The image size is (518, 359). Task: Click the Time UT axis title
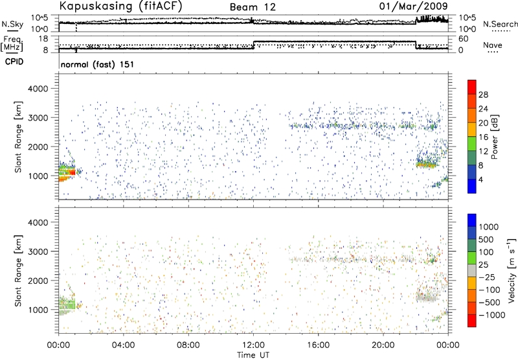tap(253, 355)
